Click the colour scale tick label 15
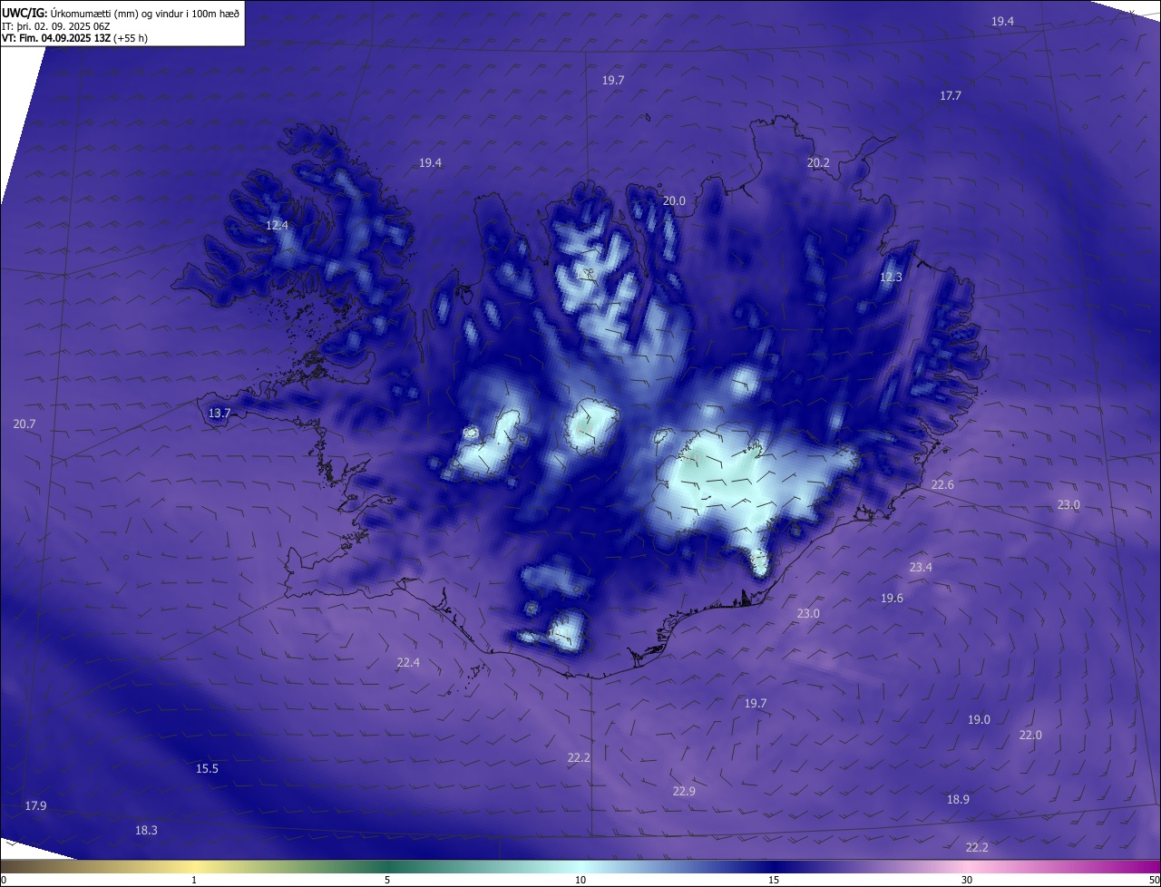The height and width of the screenshot is (887, 1161). pyautogui.click(x=774, y=880)
